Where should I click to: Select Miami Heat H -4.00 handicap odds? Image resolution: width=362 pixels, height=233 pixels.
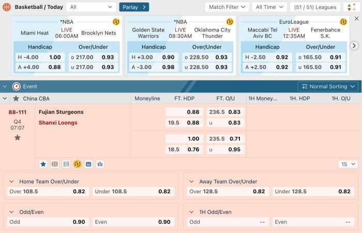(40, 57)
